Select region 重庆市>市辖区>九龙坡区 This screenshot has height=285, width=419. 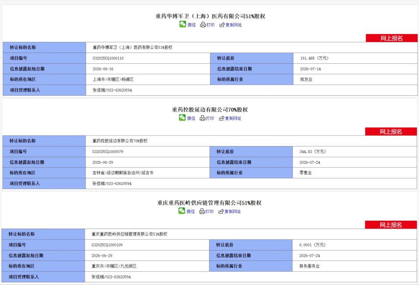[x=114, y=266]
